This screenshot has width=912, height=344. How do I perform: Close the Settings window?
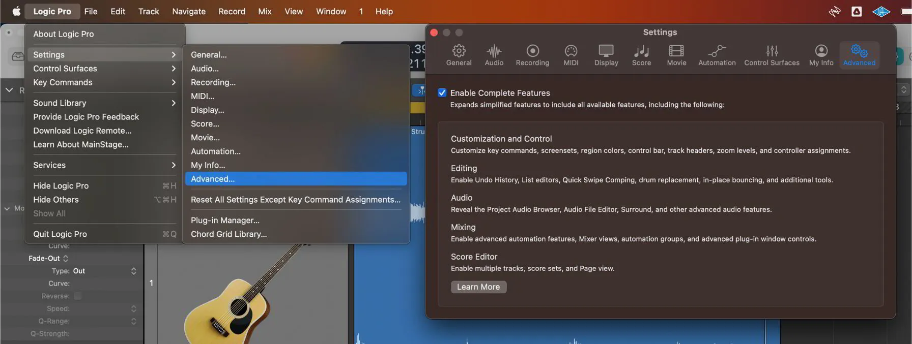[x=434, y=33]
